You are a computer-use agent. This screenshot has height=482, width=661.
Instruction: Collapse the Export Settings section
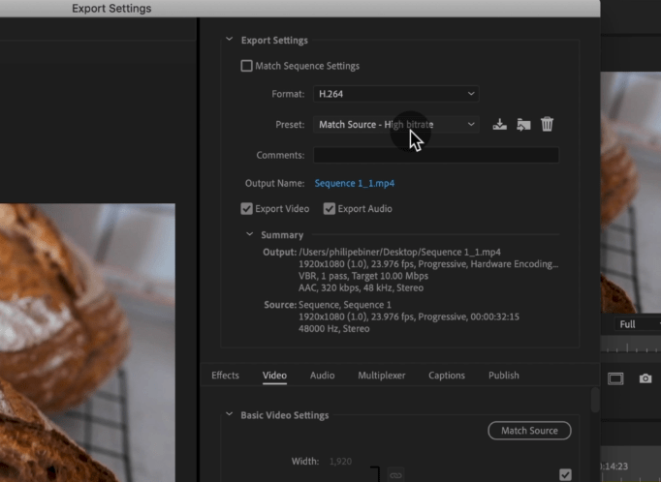[230, 41]
